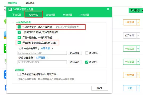
Task: Toggle 下载完成后自动运行软件的安装程序 checkbox
Action: click(x=19, y=32)
